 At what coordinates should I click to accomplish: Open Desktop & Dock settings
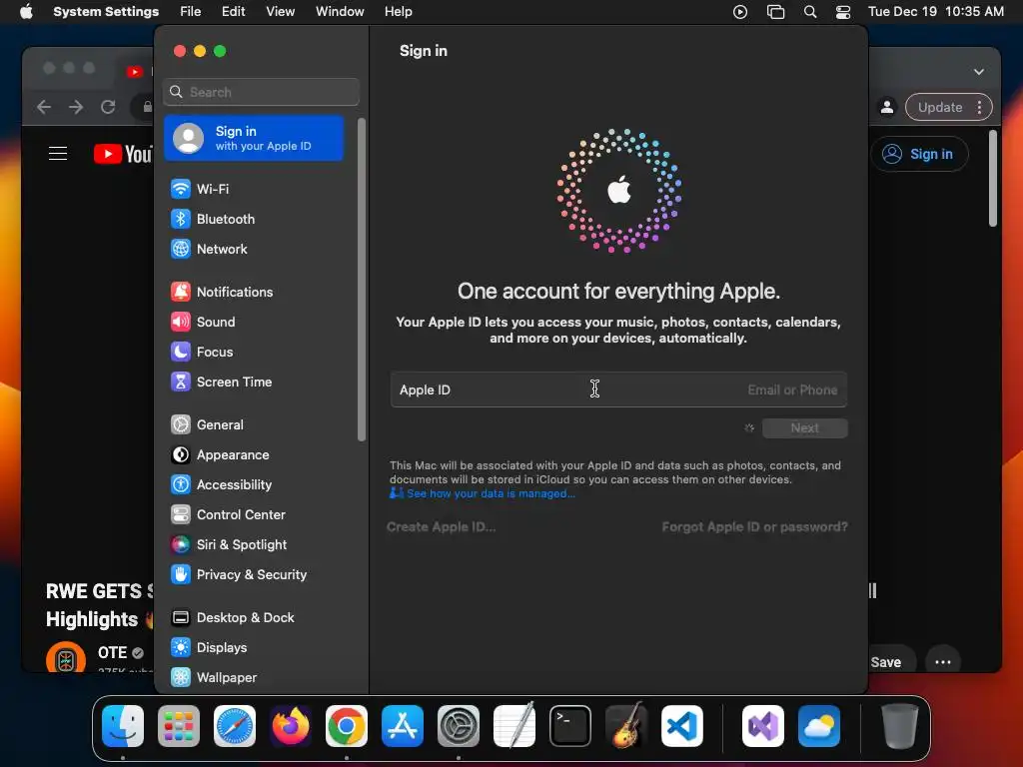[255, 618]
